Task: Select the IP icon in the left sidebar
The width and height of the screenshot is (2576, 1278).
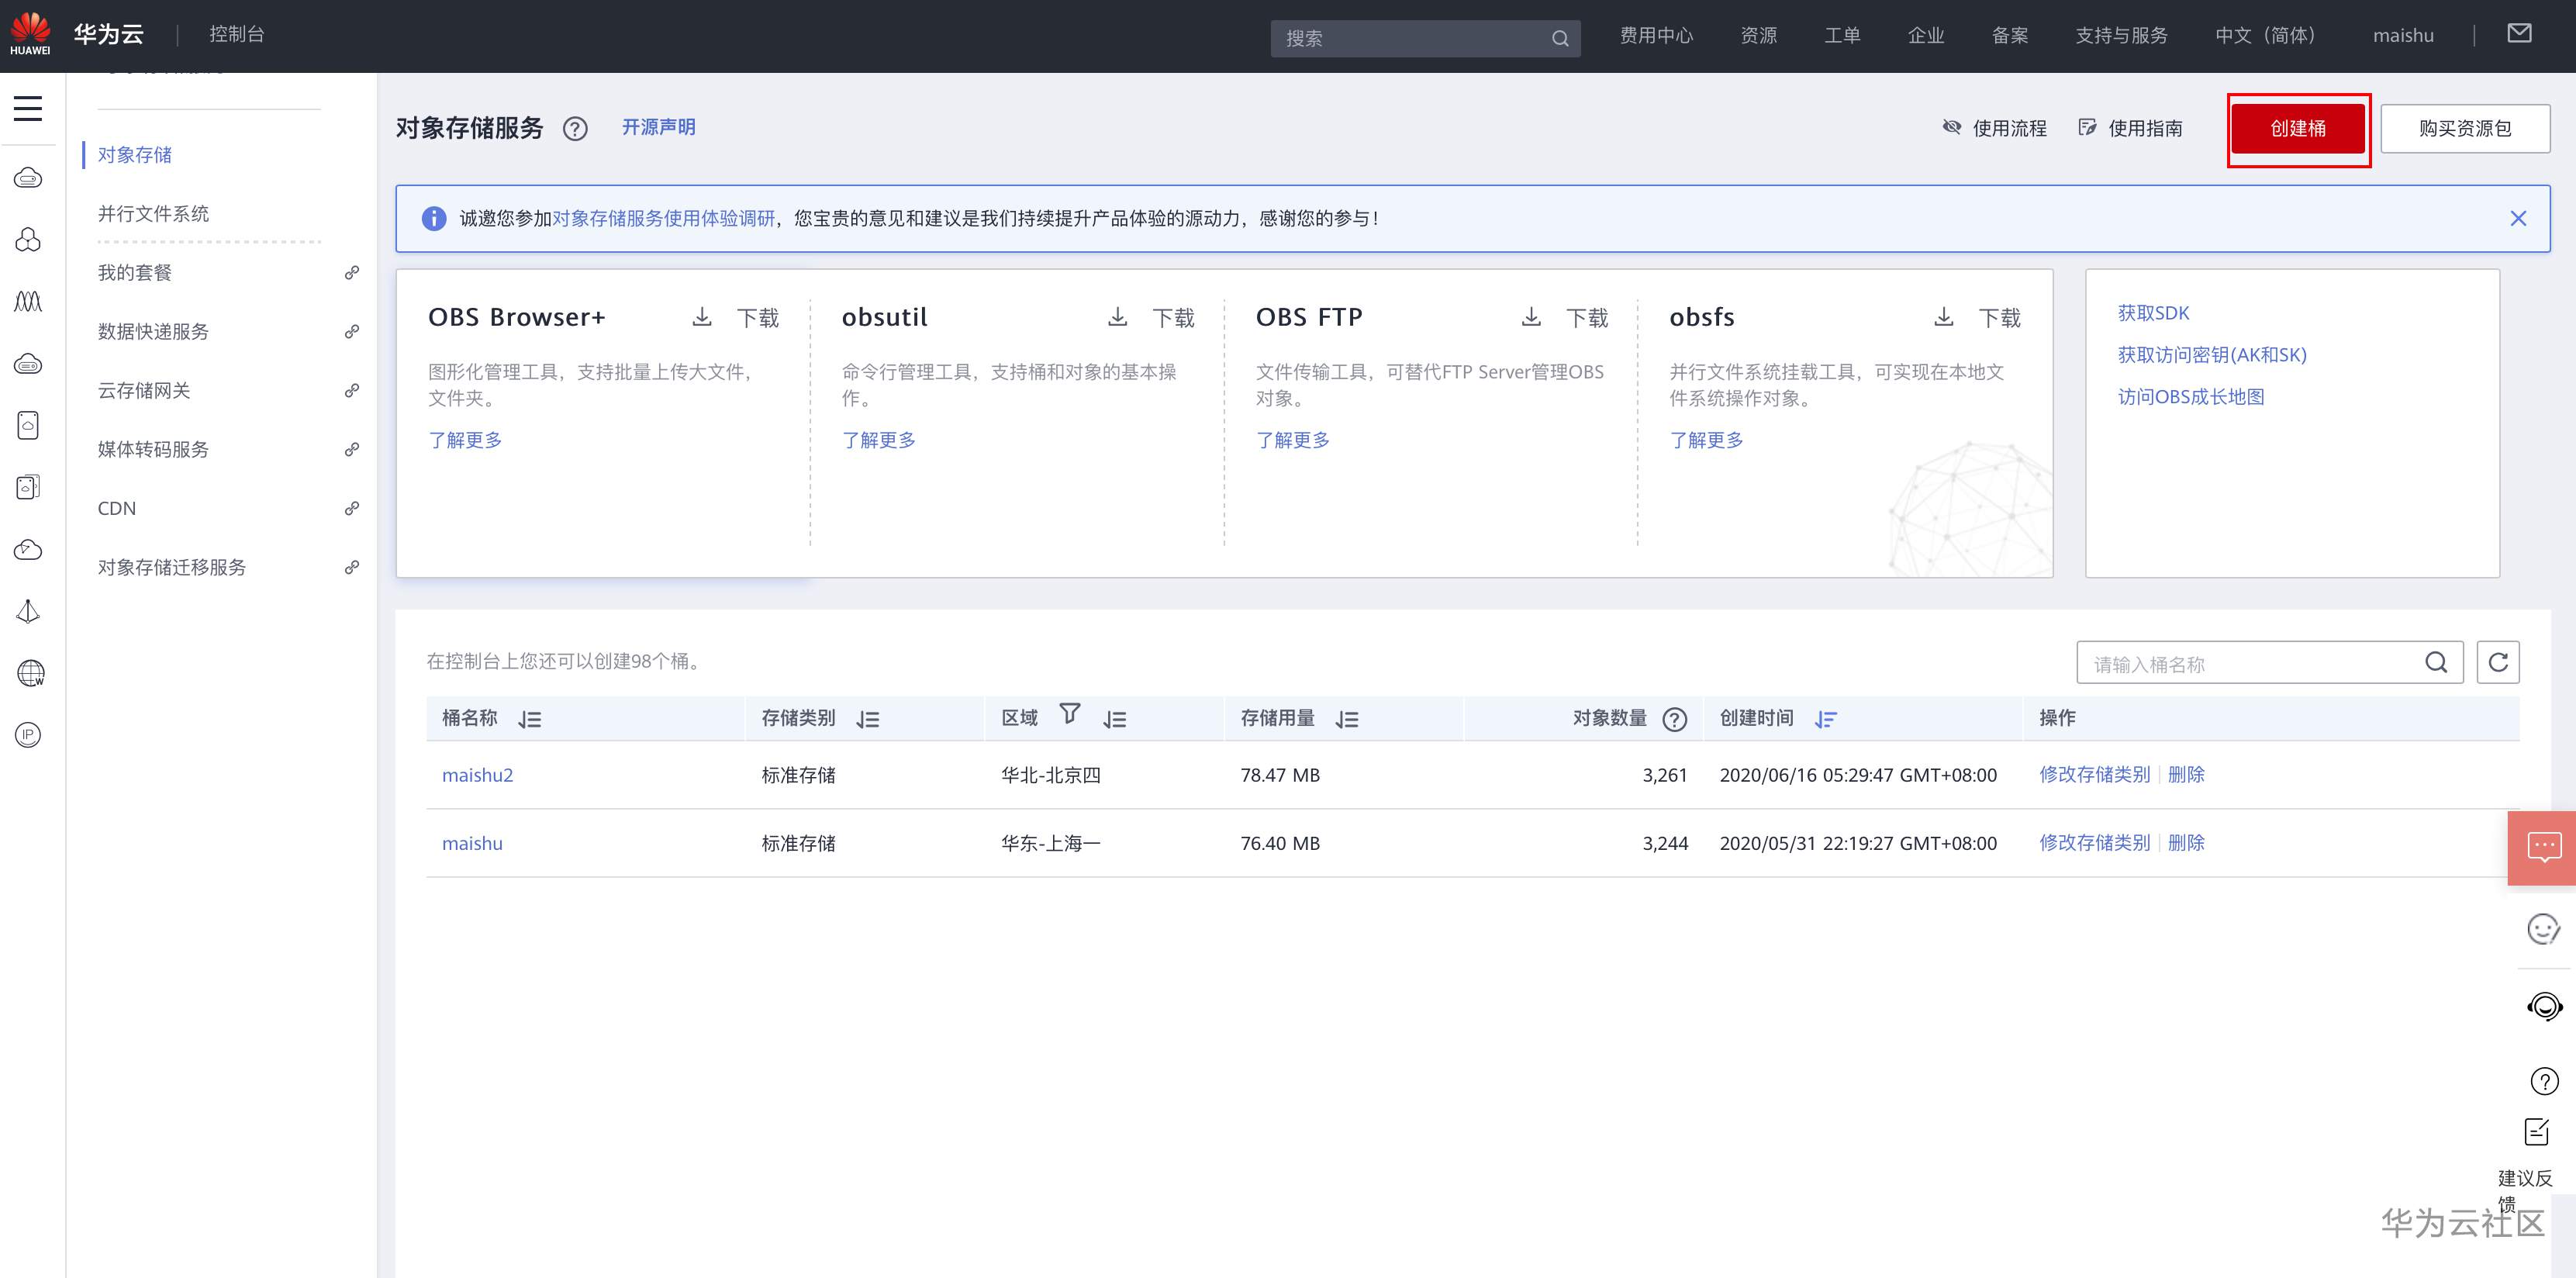Action: point(27,735)
